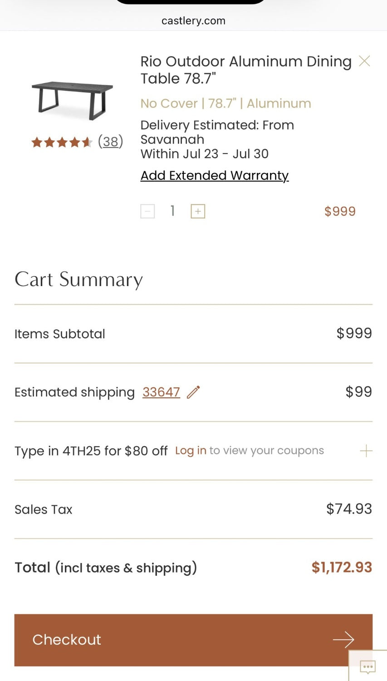Viewport: 387px width, 681px height.
Task: Expand the coupon code plus icon
Action: click(x=366, y=451)
